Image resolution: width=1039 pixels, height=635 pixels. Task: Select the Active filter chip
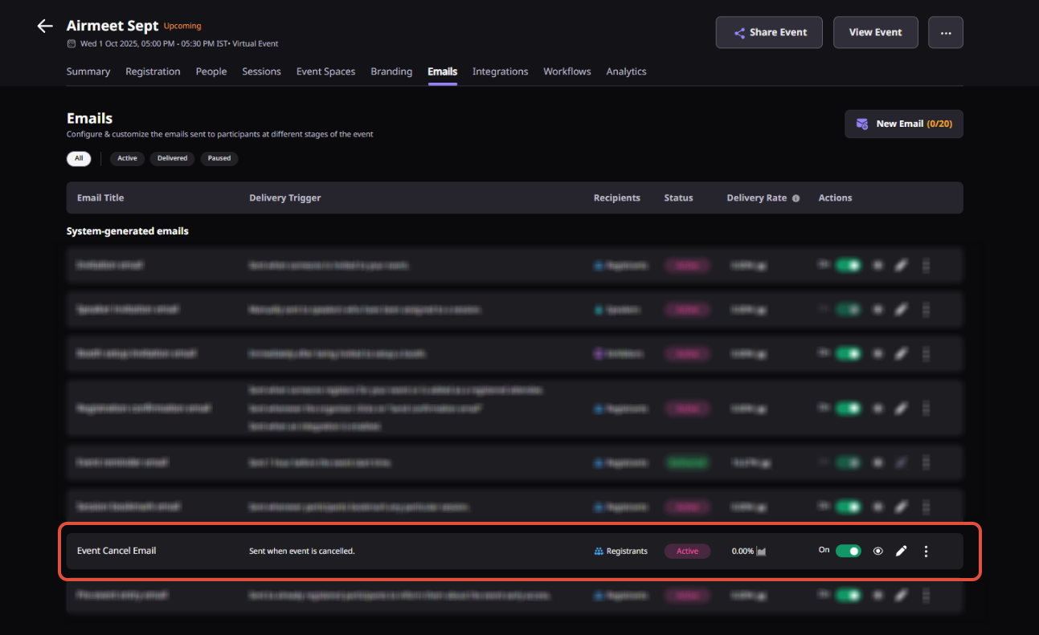(x=127, y=158)
